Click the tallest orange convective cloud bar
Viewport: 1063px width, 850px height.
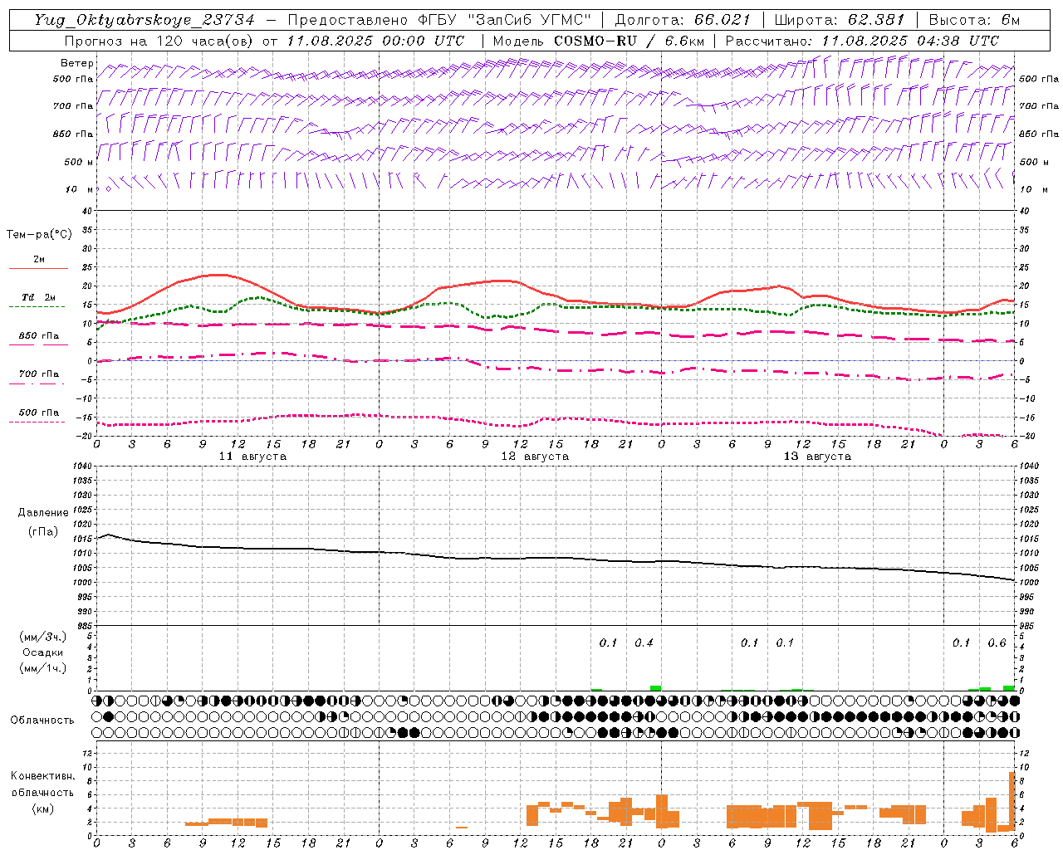[1012, 800]
